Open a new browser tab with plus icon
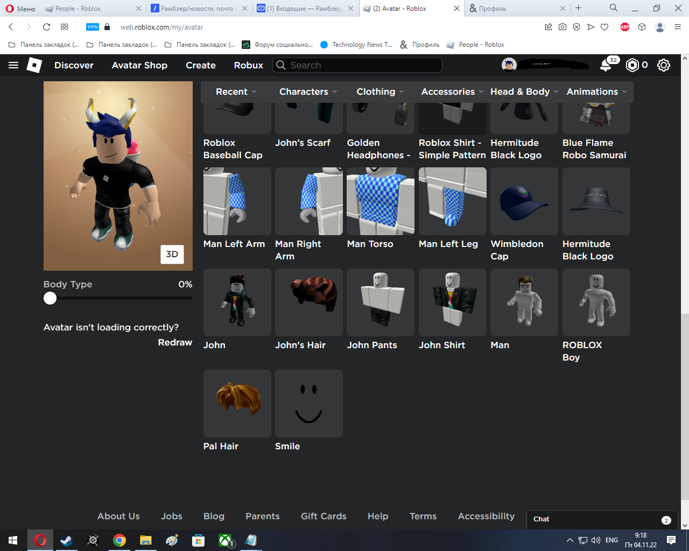 579,8
